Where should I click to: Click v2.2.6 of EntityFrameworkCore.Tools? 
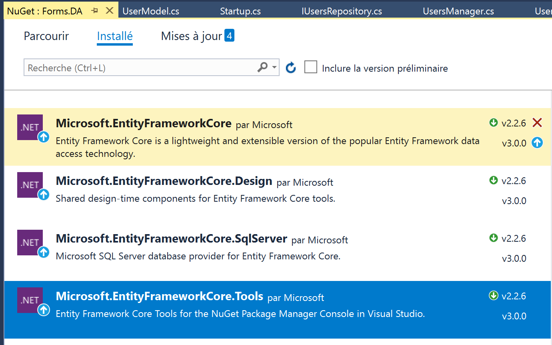pyautogui.click(x=514, y=296)
